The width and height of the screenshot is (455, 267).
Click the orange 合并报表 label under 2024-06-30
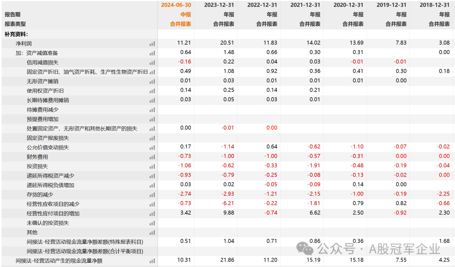click(x=180, y=24)
